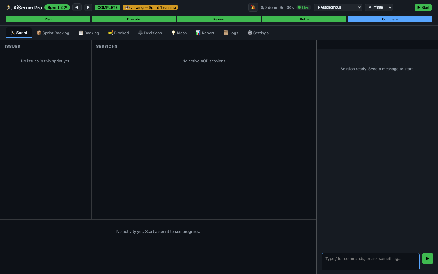Toggle the Live connection indicator
The image size is (438, 274).
coord(303,8)
